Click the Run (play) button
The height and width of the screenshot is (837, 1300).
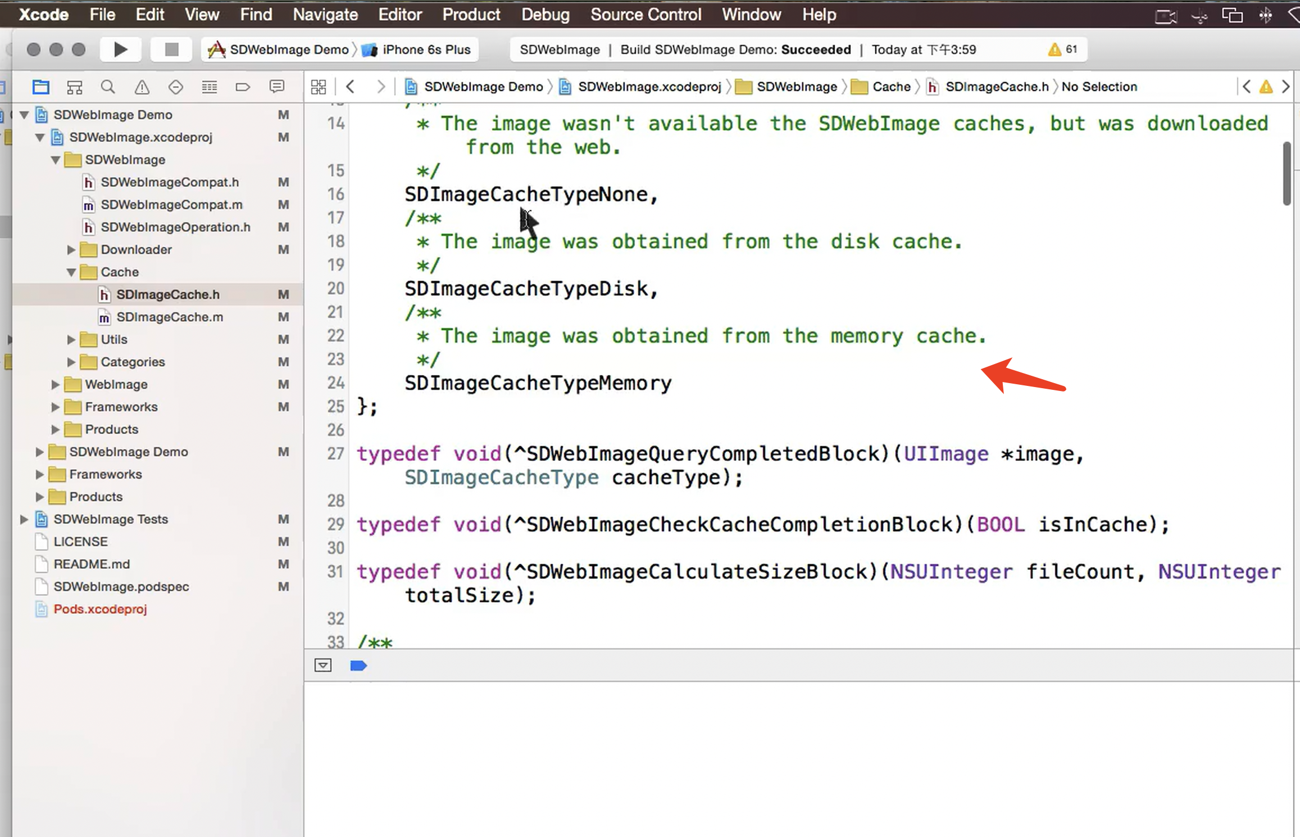[x=120, y=49]
